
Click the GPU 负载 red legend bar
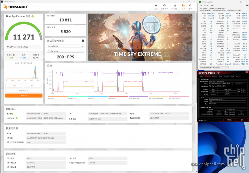pyautogui.click(x=118, y=97)
